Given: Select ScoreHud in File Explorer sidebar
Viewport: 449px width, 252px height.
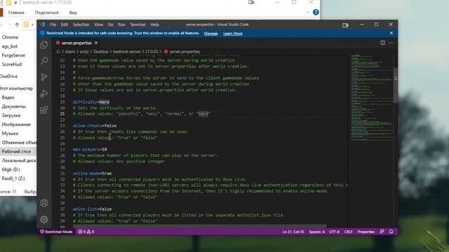Looking at the screenshot, I should 12,64.
